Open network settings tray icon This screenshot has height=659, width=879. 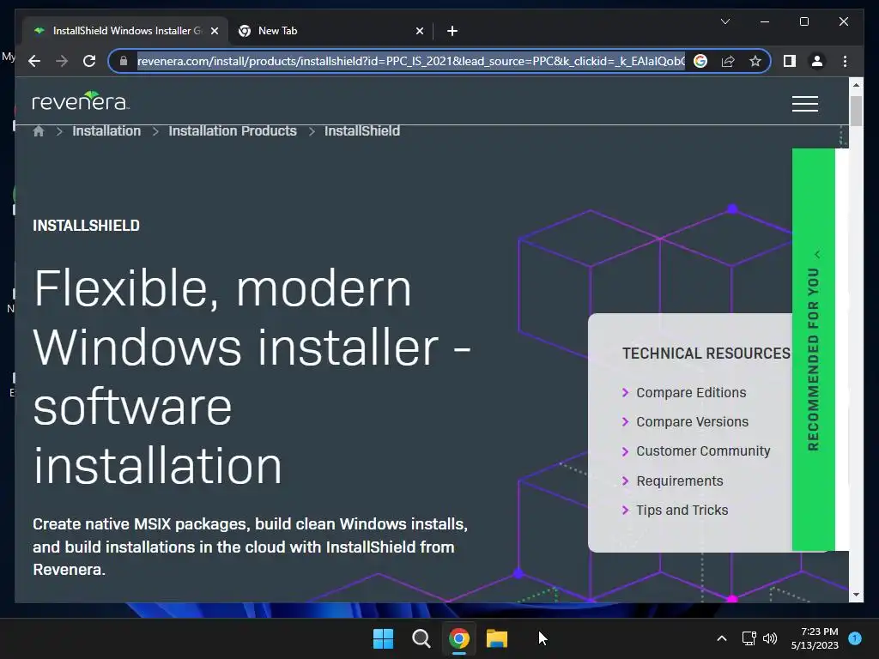749,638
